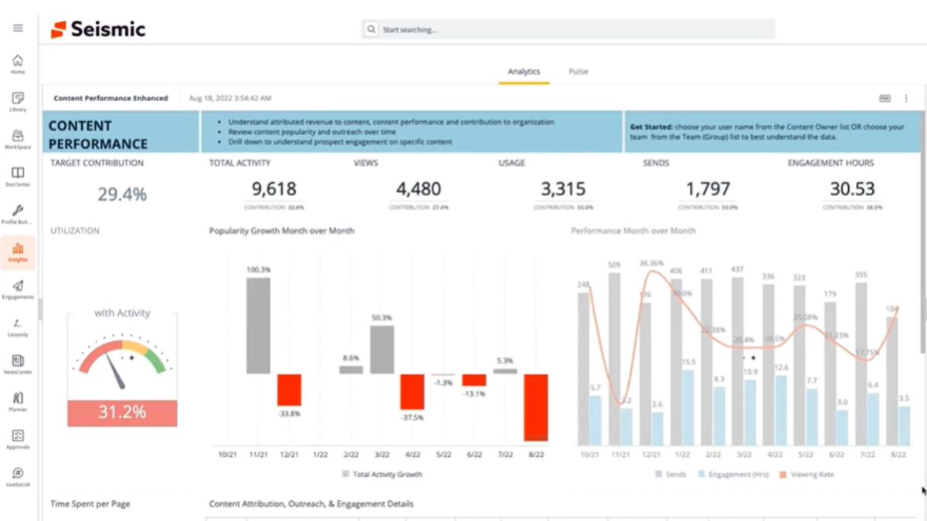
Task: Open the three-dot options menu
Action: (x=906, y=98)
